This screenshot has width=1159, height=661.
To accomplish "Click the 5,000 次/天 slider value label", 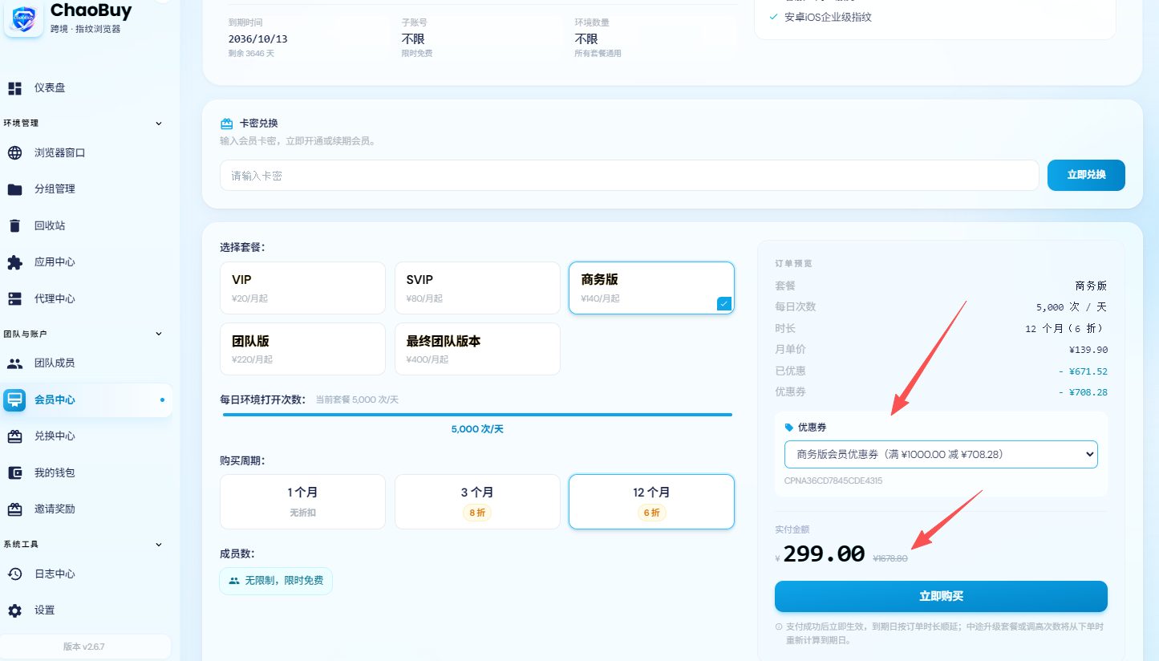I will pos(477,429).
